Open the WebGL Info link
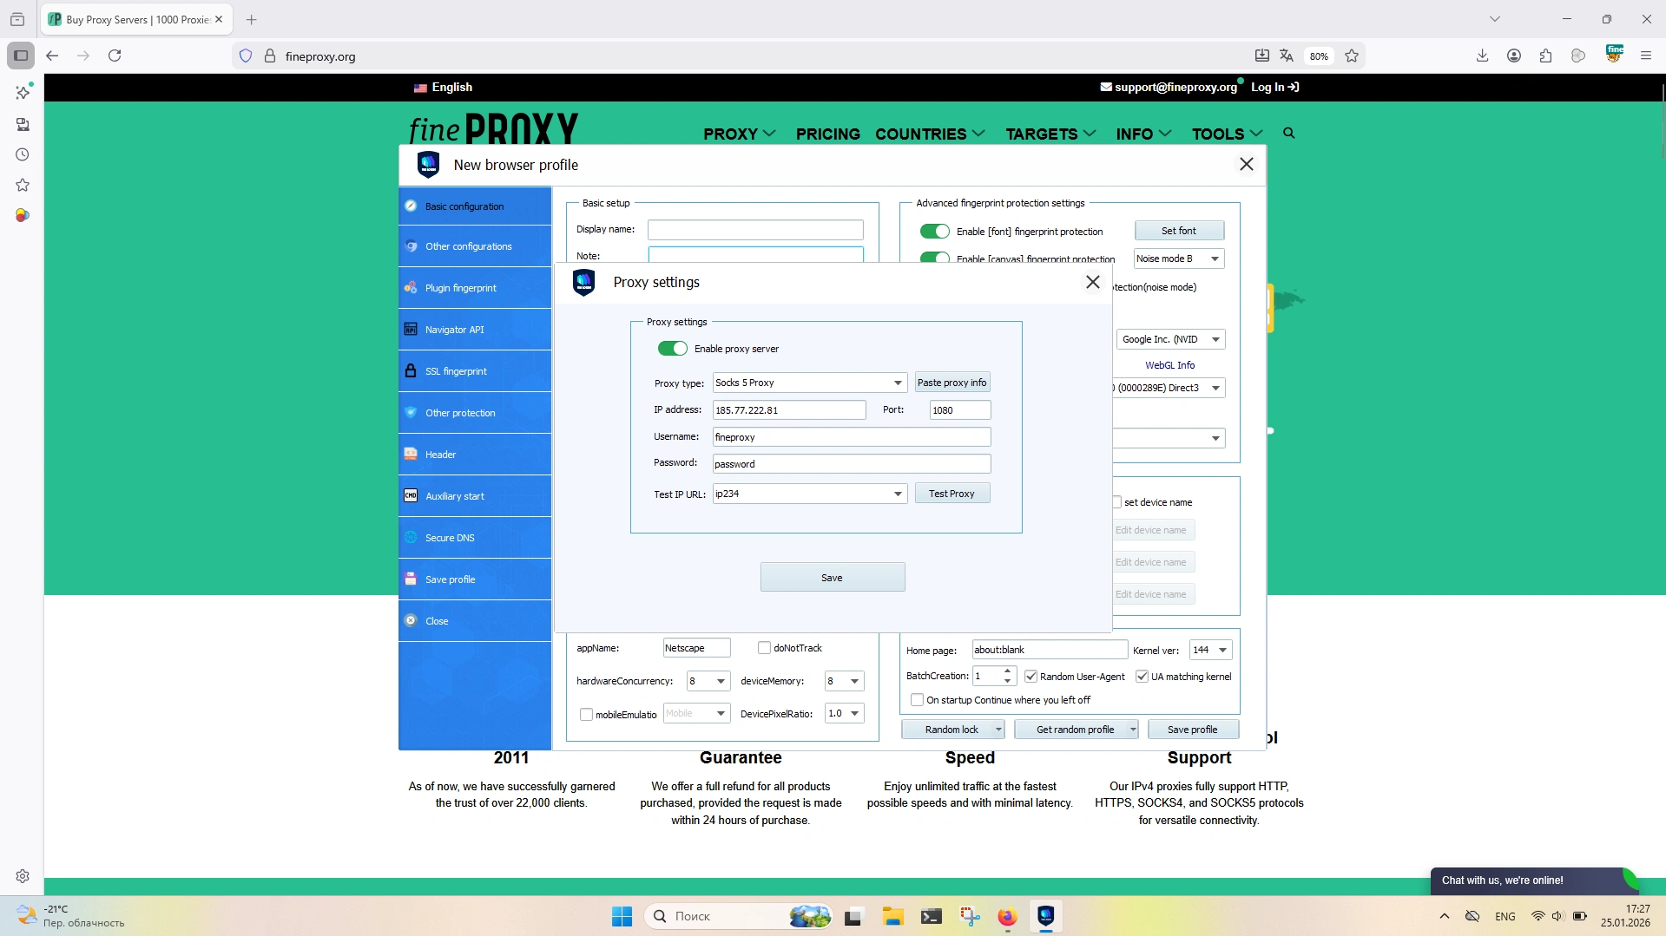Screen dimensions: 1666x936 click(1170, 365)
